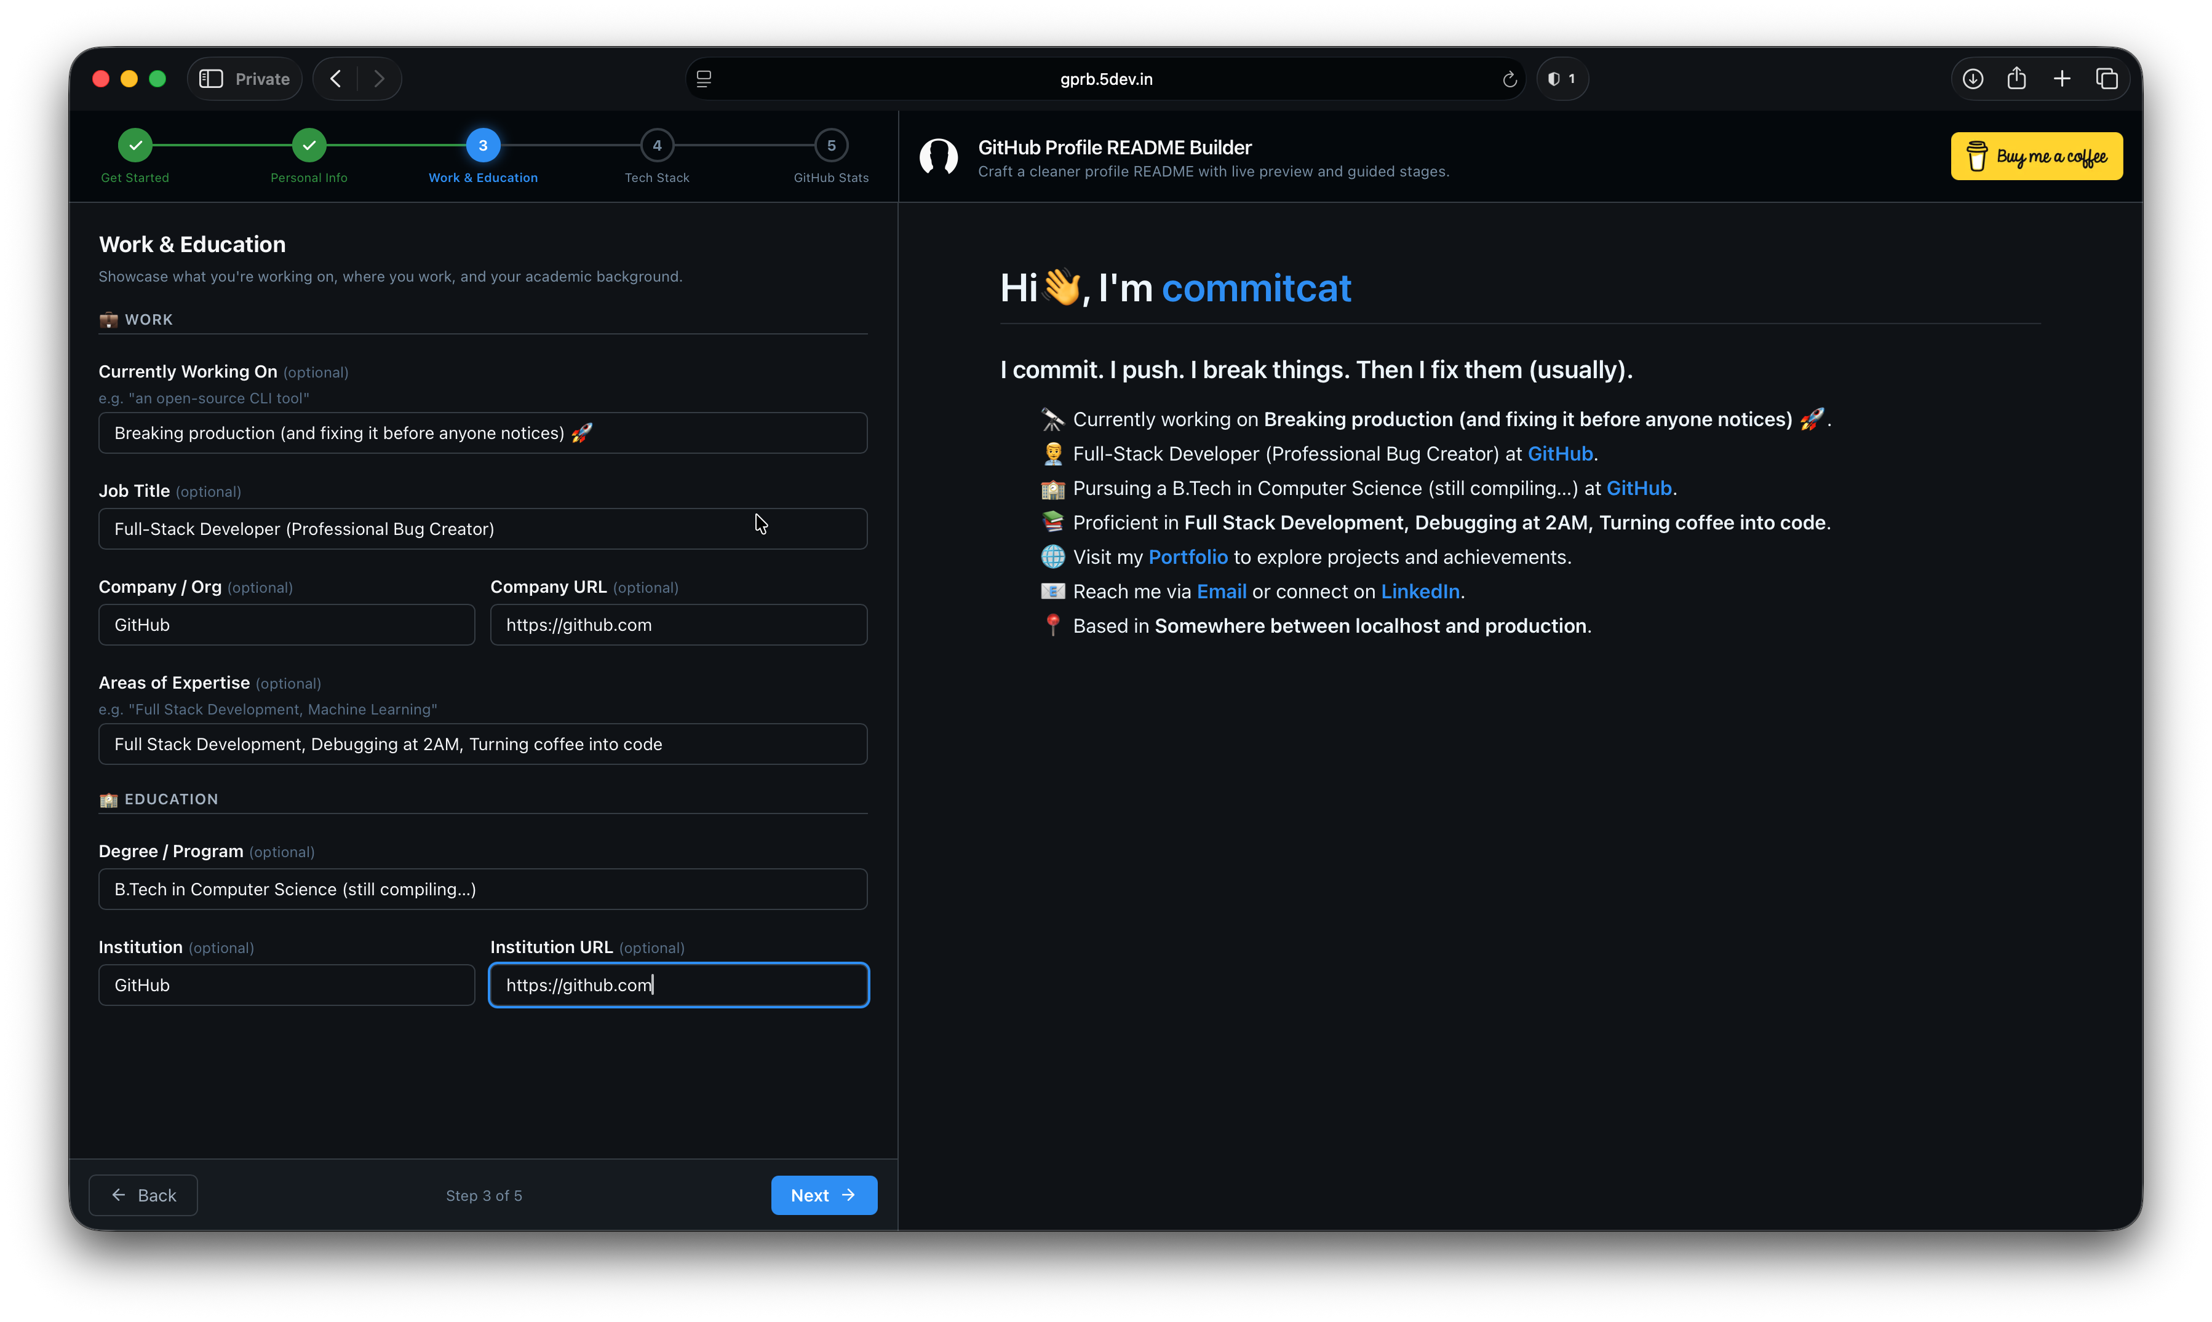Toggle the Safari sidebar icon
The width and height of the screenshot is (2212, 1322).
point(210,78)
